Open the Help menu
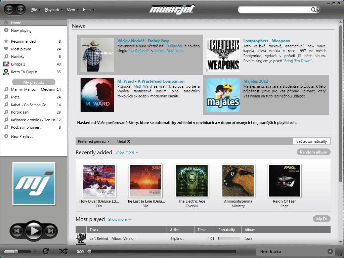The image size is (344, 258). tap(89, 10)
